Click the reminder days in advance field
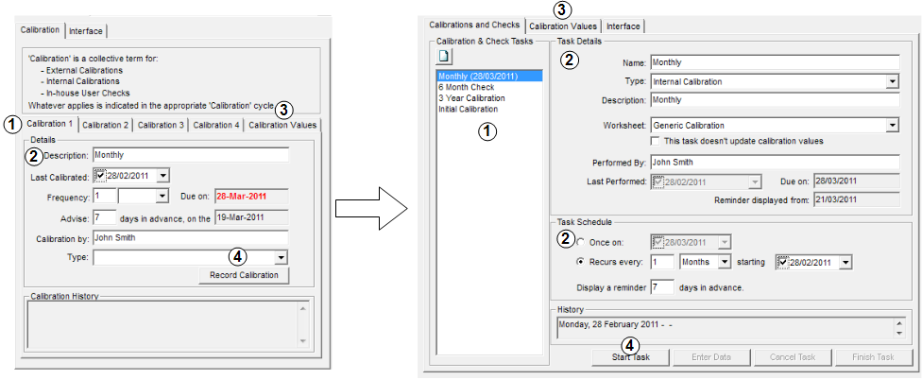This screenshot has width=922, height=380. tap(660, 286)
